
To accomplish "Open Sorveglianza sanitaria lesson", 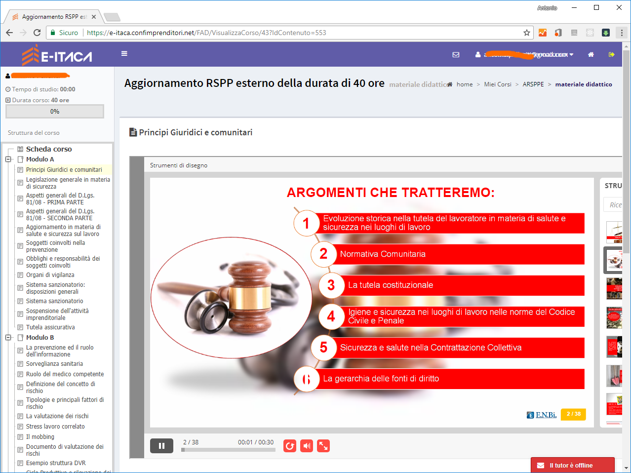I will pyautogui.click(x=54, y=364).
